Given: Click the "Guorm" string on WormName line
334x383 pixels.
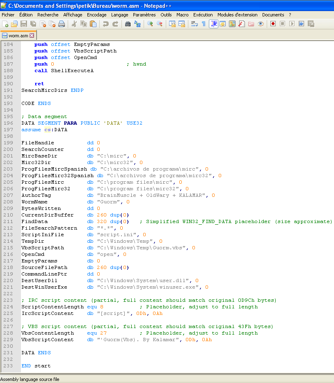Looking at the screenshot, I should [x=108, y=202].
